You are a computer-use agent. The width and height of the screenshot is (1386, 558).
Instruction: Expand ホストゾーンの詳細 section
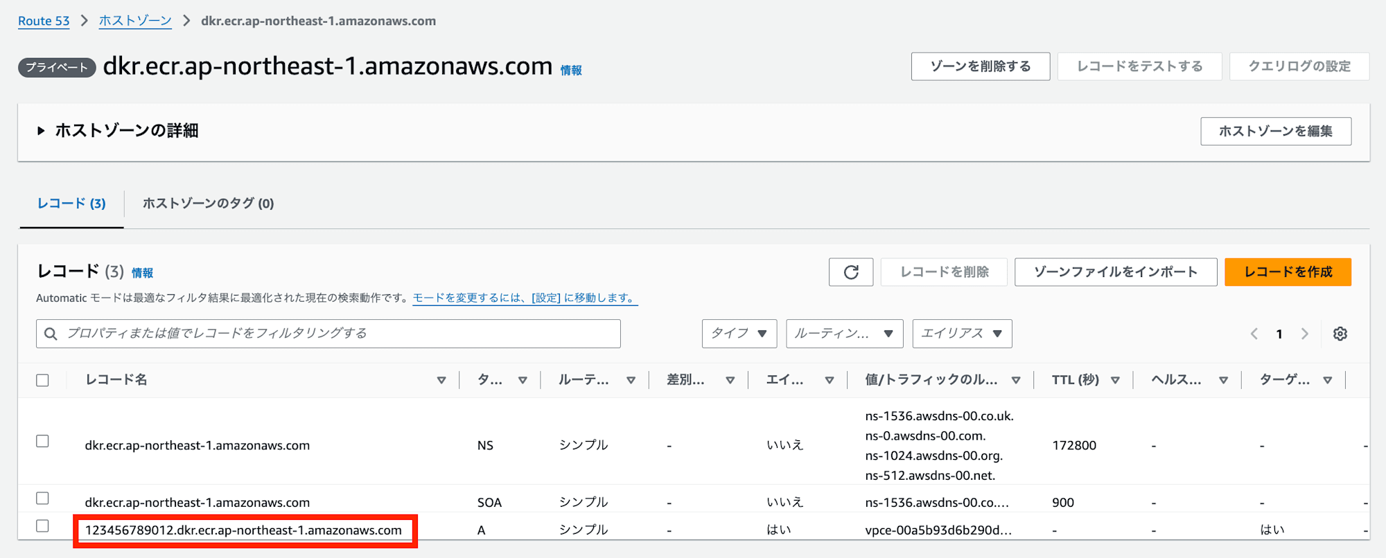click(41, 131)
